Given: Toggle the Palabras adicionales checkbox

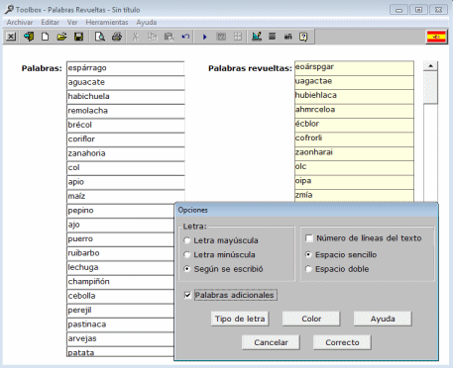Looking at the screenshot, I should (187, 295).
